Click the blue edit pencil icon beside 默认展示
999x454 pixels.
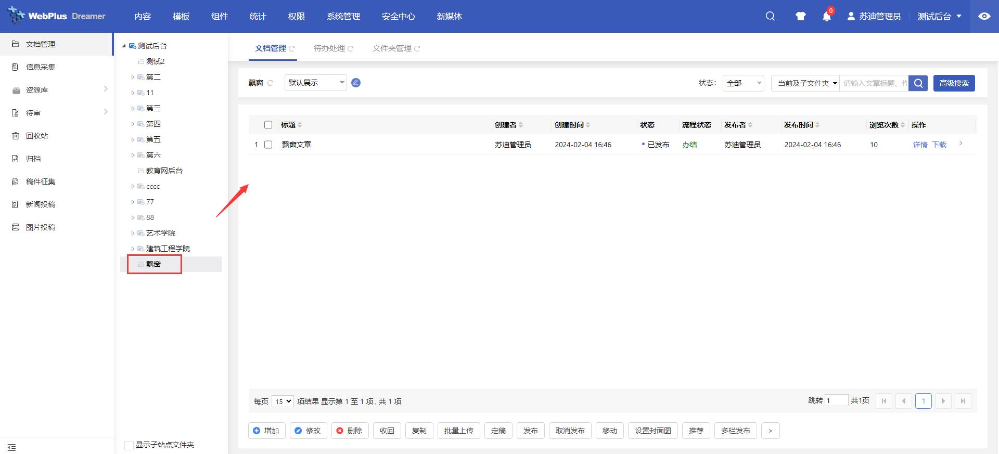click(356, 83)
